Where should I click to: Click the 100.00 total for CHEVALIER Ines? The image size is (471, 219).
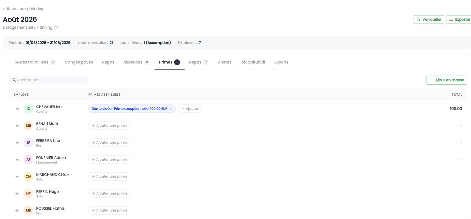[x=456, y=109]
